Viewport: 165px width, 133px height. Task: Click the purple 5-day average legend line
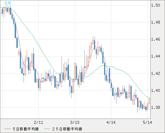[8, 129]
